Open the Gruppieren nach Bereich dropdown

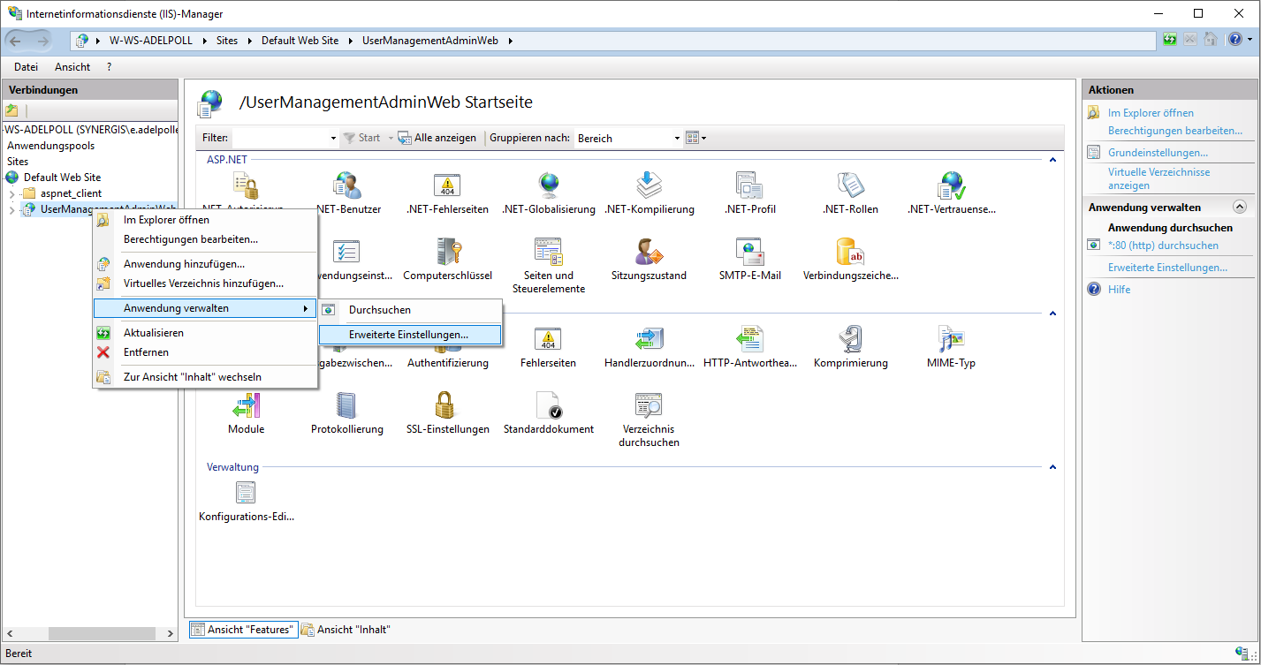(x=678, y=138)
